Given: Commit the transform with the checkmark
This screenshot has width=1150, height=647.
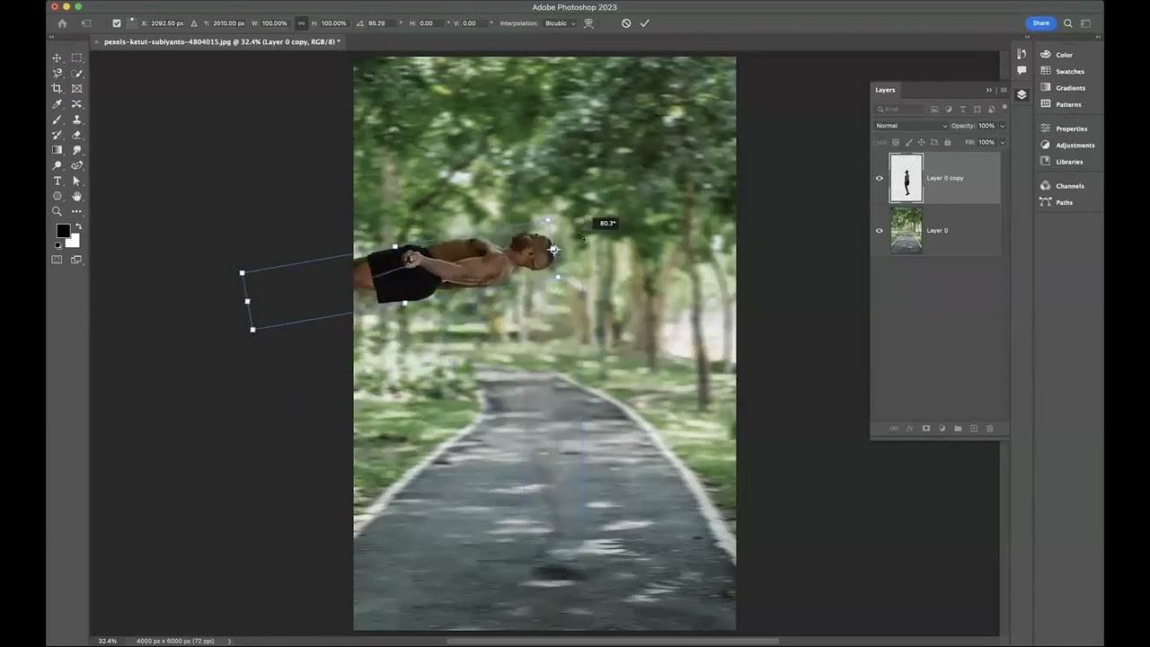Looking at the screenshot, I should click(644, 23).
